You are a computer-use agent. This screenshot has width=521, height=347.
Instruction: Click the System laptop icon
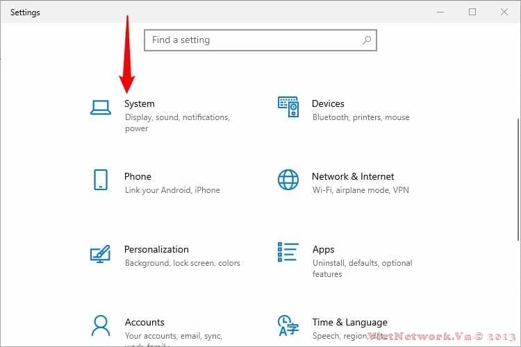click(x=101, y=108)
